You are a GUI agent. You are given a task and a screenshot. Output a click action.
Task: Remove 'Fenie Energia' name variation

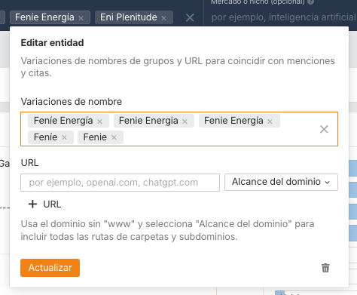point(185,121)
